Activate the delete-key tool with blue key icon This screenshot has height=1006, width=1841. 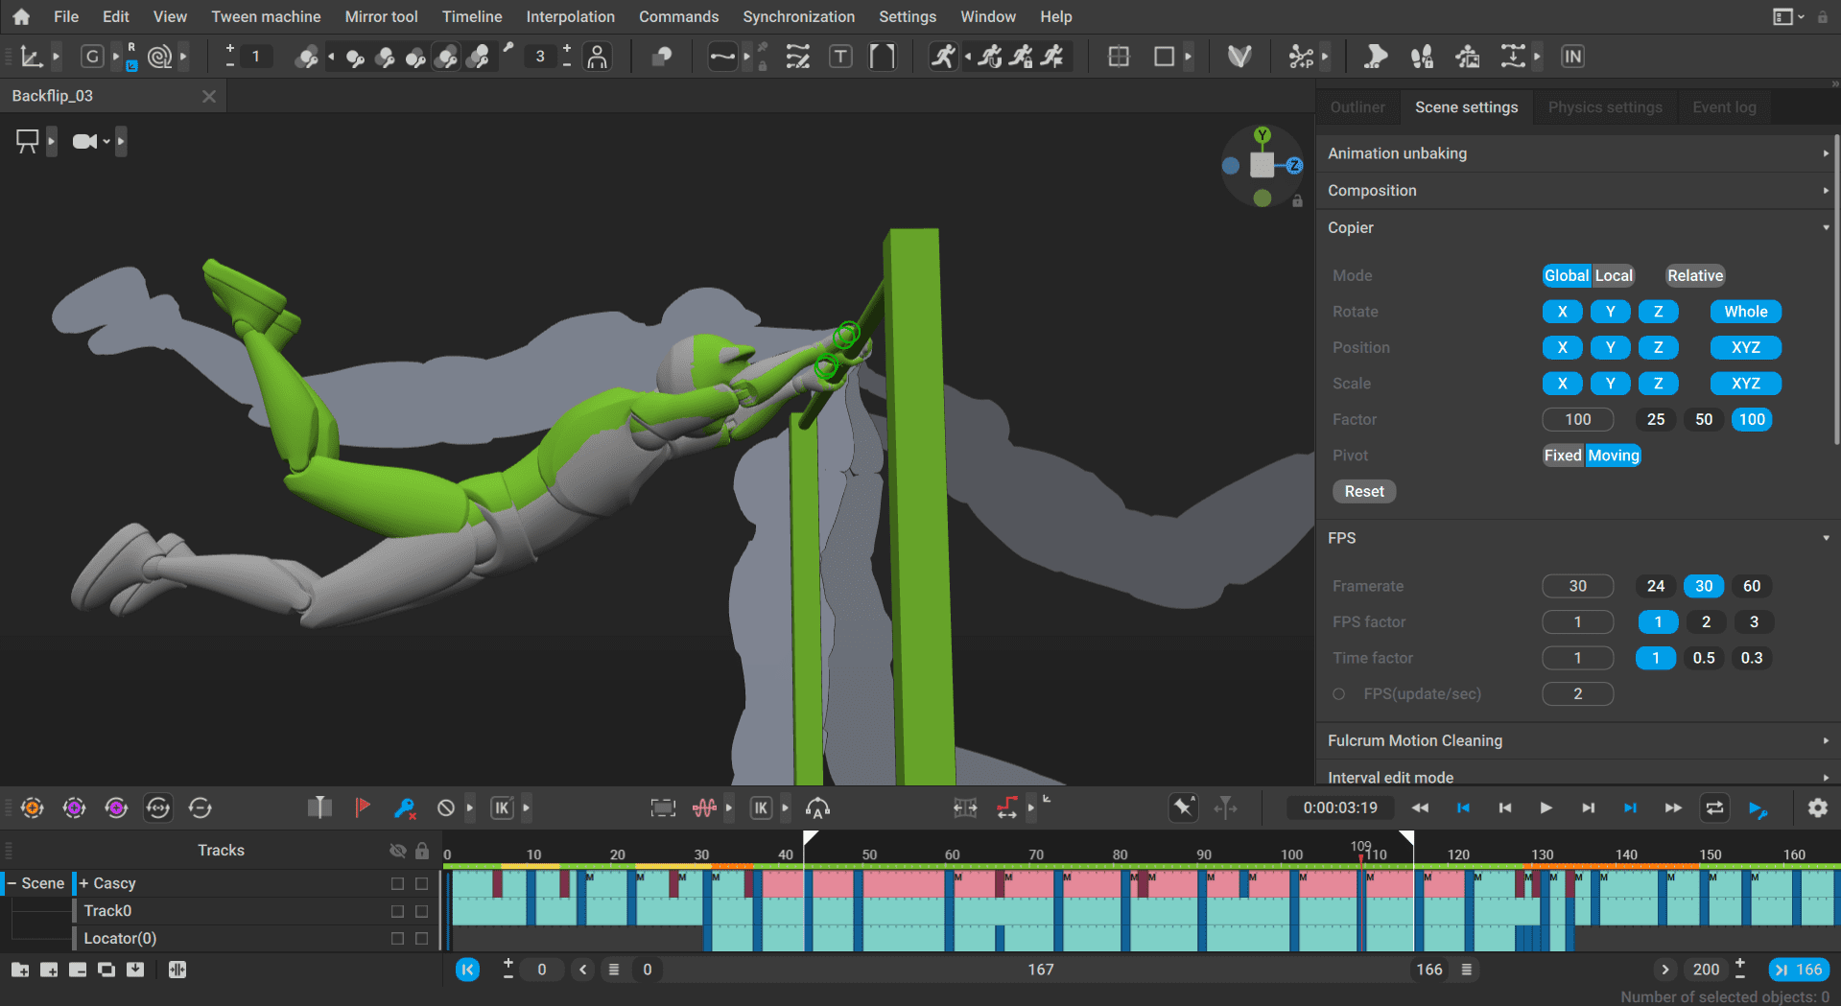click(405, 807)
